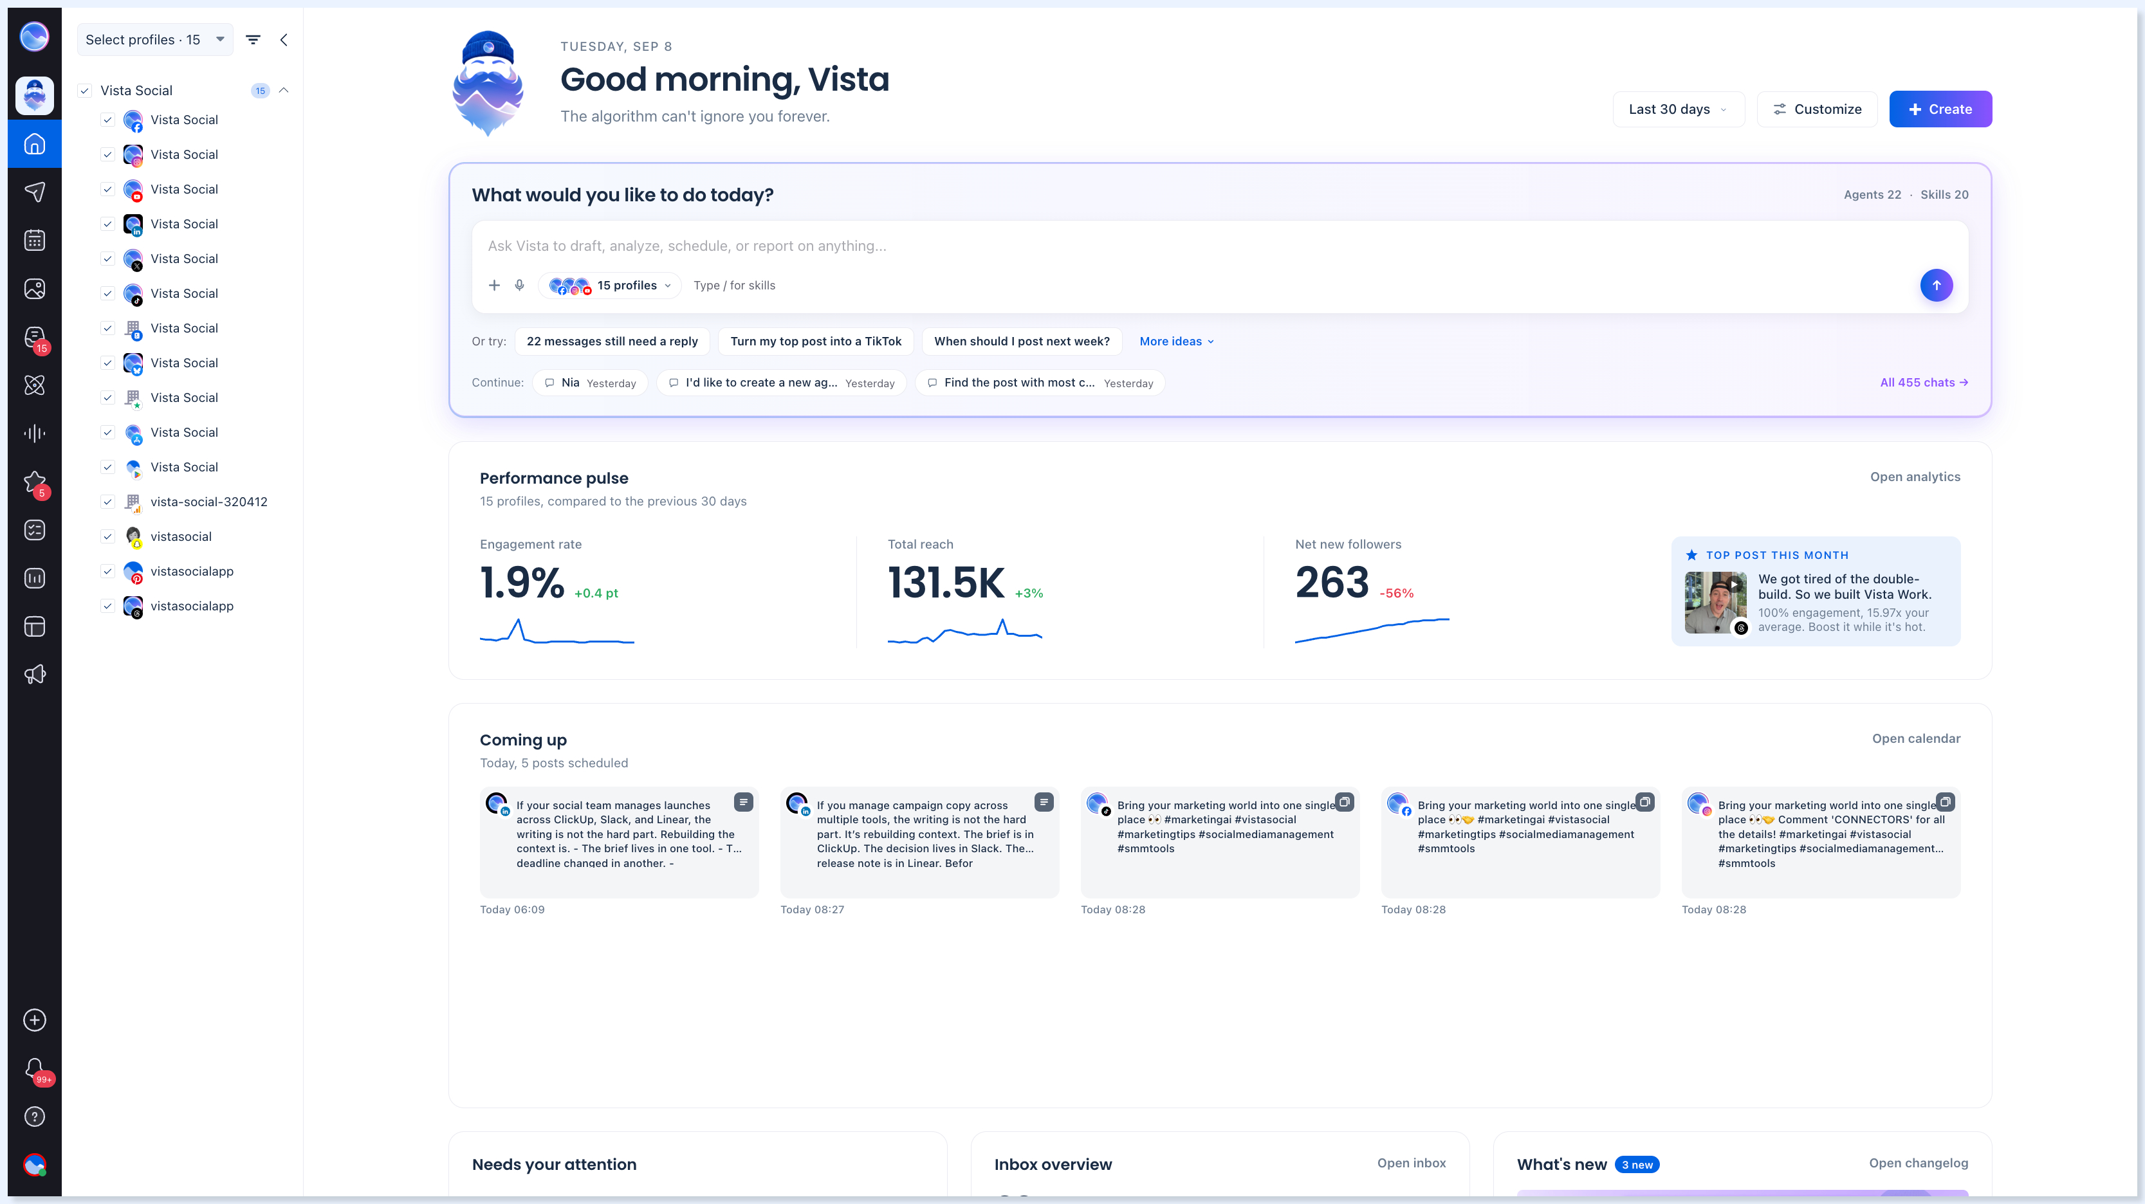
Task: Click Open analytics link
Action: pyautogui.click(x=1914, y=477)
